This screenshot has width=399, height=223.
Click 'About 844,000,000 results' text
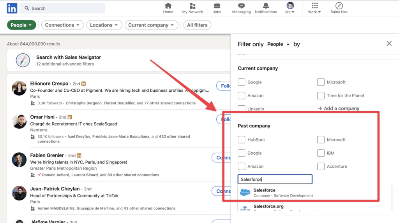pos(34,44)
